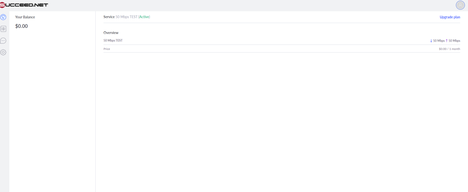Open the Messages chat bubble icon
The width and height of the screenshot is (468, 192).
tap(3, 40)
